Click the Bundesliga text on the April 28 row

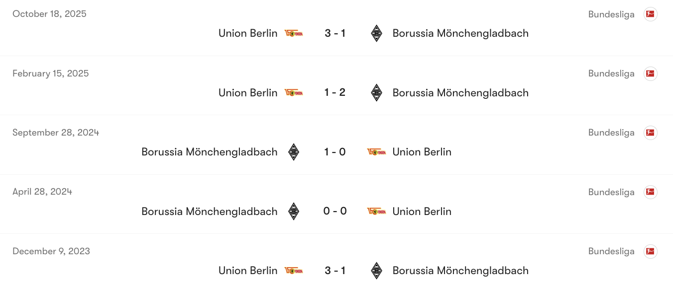coord(611,192)
